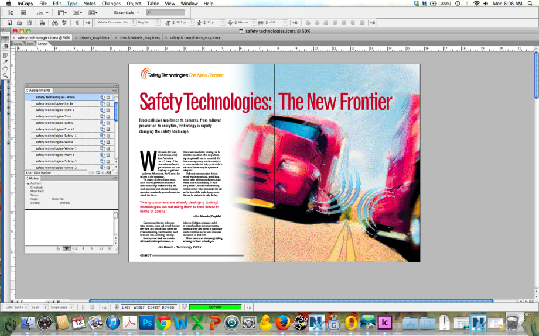The image size is (539, 336).
Task: Click the align right paragraph icon
Action: [x=326, y=23]
